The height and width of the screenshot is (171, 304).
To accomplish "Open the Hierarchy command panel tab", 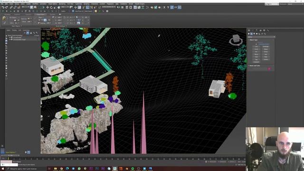I will [256, 30].
